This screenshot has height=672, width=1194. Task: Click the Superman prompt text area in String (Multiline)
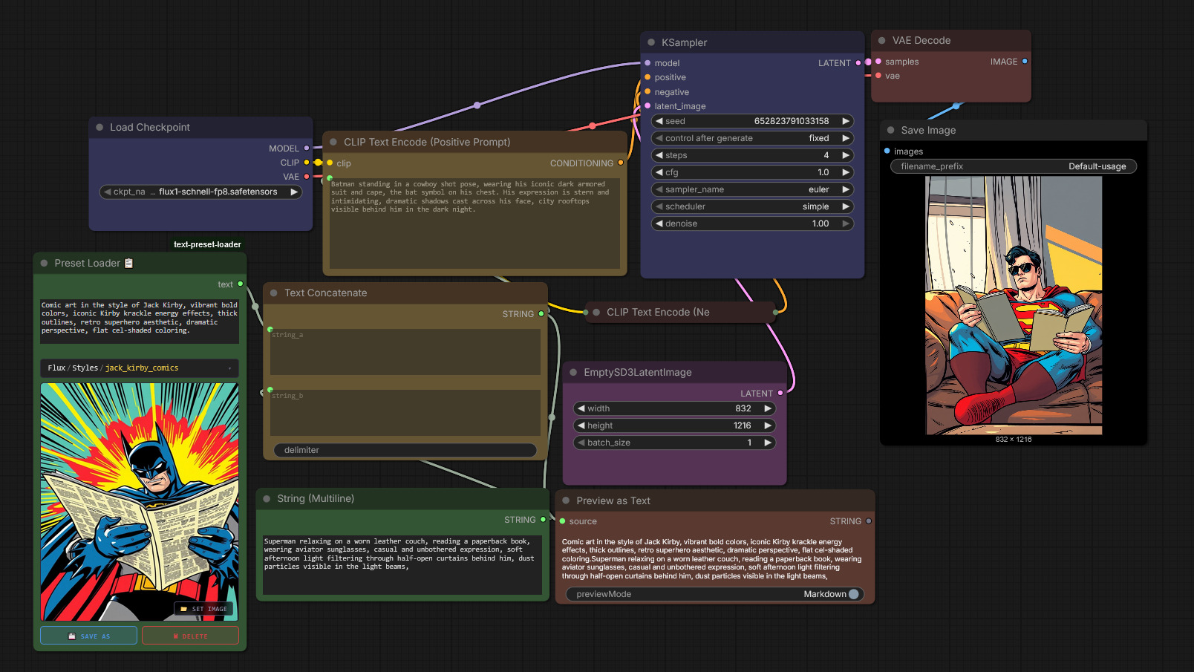(402, 564)
